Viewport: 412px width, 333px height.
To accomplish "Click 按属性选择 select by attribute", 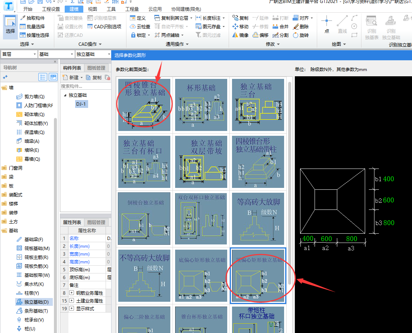I will [35, 35].
